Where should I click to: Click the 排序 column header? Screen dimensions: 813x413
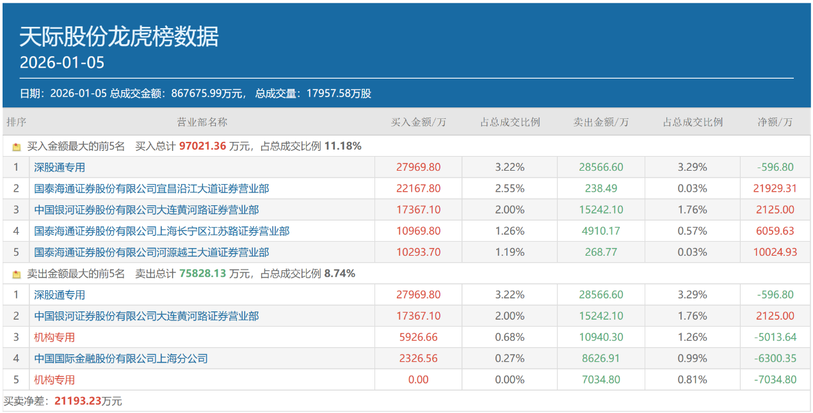tap(16, 122)
